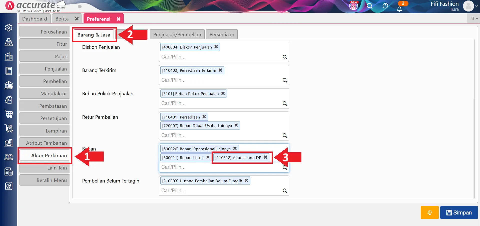480x226 pixels.
Task: Search accounts for Retur Pembelian field
Action: pos(285,135)
